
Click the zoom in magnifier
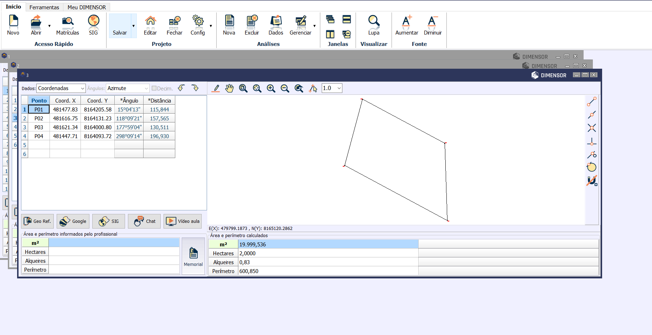(271, 88)
